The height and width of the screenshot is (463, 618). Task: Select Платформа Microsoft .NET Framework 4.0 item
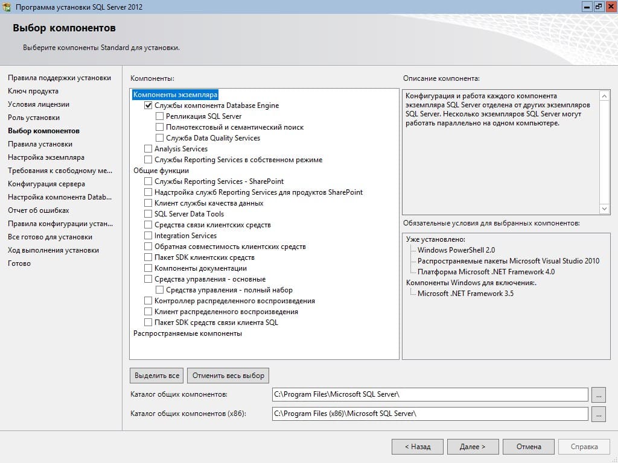click(486, 272)
